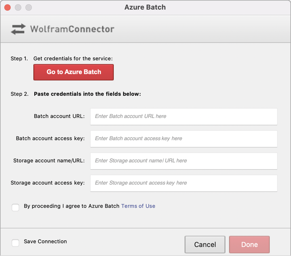Enable the Save Connection checkbox

[x=15, y=243]
